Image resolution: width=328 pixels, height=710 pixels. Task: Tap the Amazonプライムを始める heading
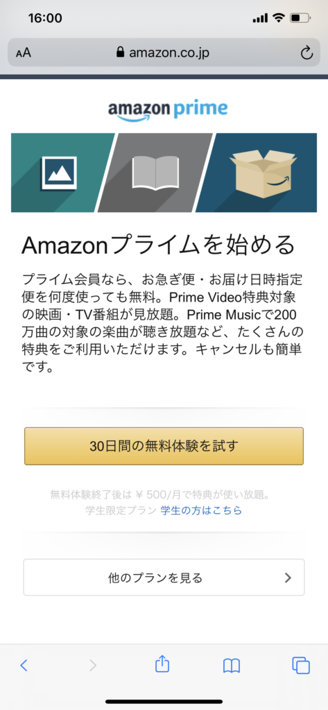coord(158,245)
